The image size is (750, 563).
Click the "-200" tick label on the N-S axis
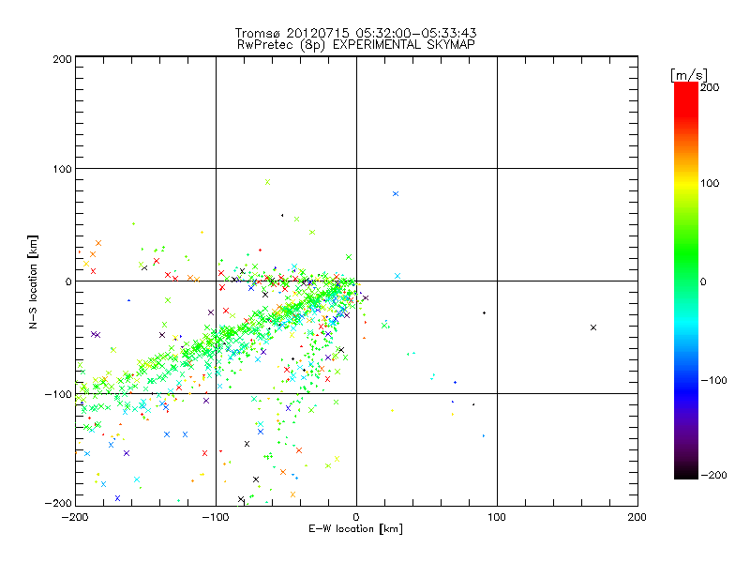pyautogui.click(x=58, y=503)
